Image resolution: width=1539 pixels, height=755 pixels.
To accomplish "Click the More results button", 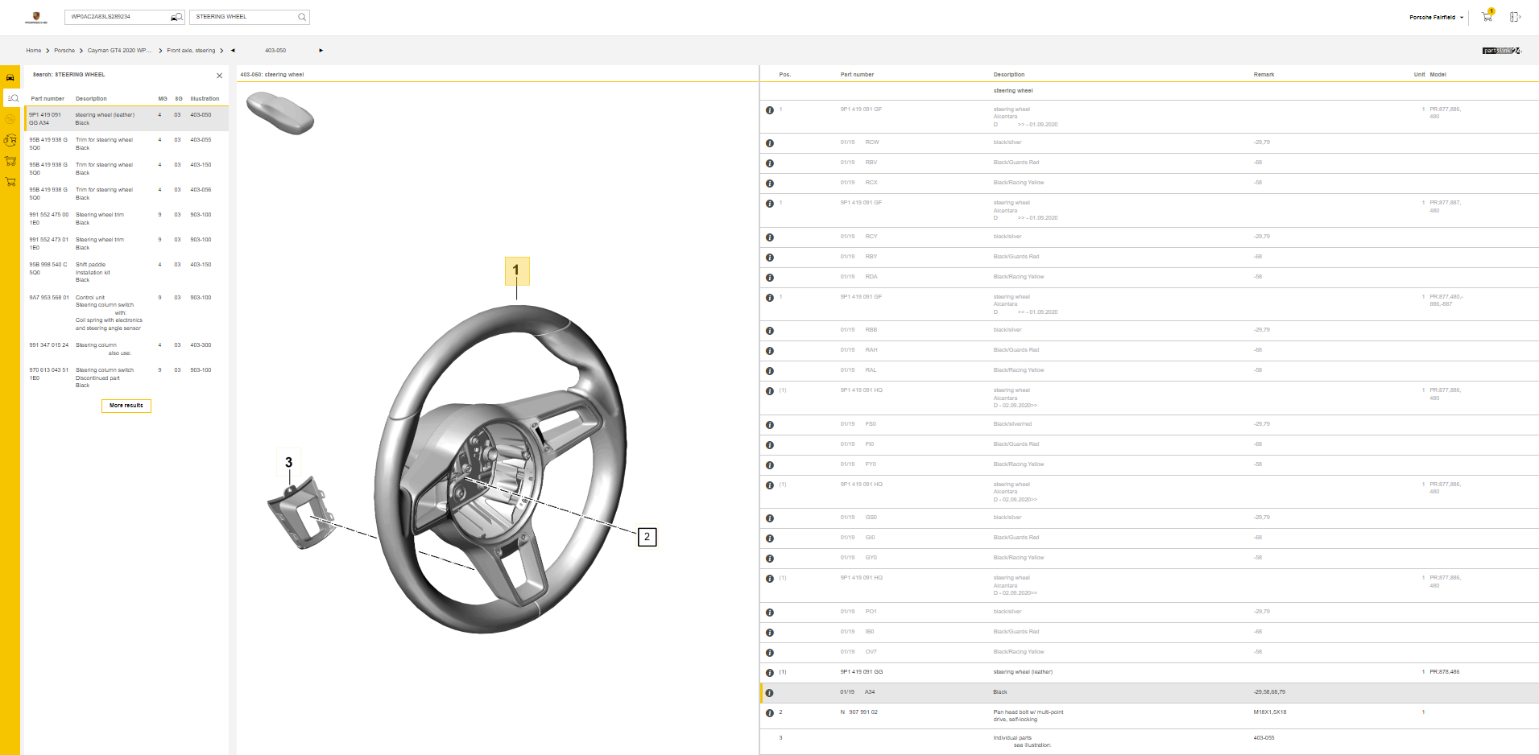I will pyautogui.click(x=126, y=406).
